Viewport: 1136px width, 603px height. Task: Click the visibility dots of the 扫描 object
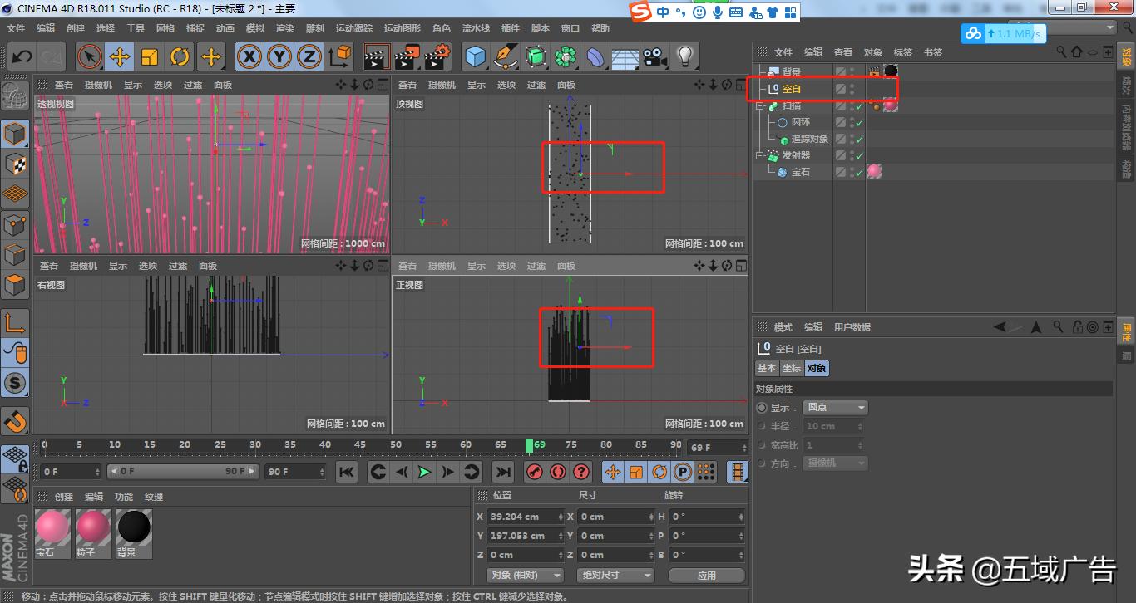tap(852, 105)
